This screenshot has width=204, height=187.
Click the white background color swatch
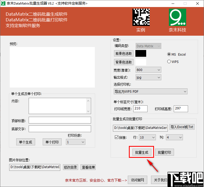[x=141, y=62]
